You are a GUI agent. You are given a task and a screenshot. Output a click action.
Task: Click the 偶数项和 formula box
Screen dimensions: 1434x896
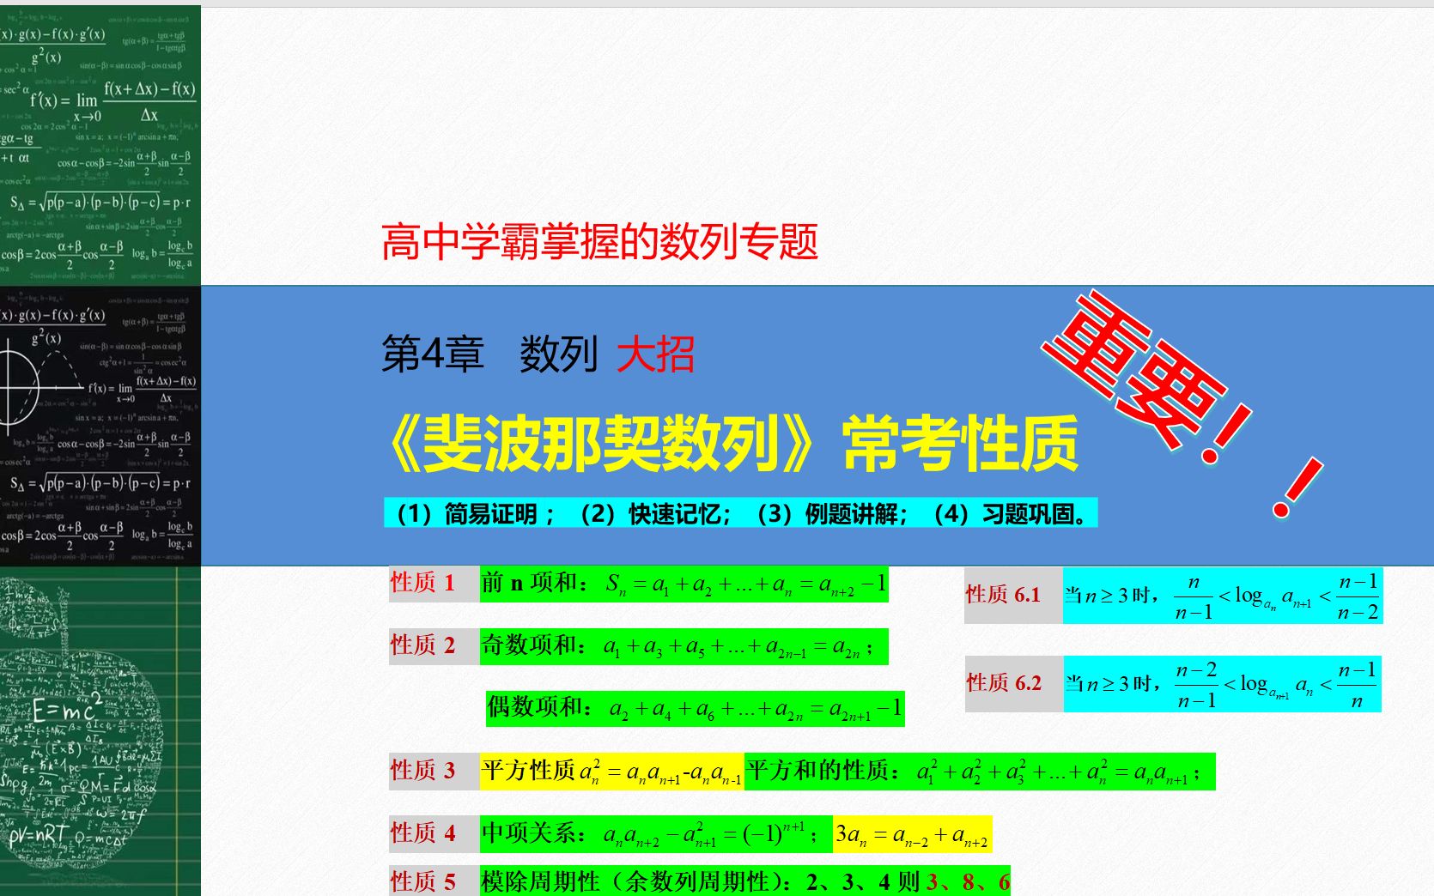coord(695,709)
